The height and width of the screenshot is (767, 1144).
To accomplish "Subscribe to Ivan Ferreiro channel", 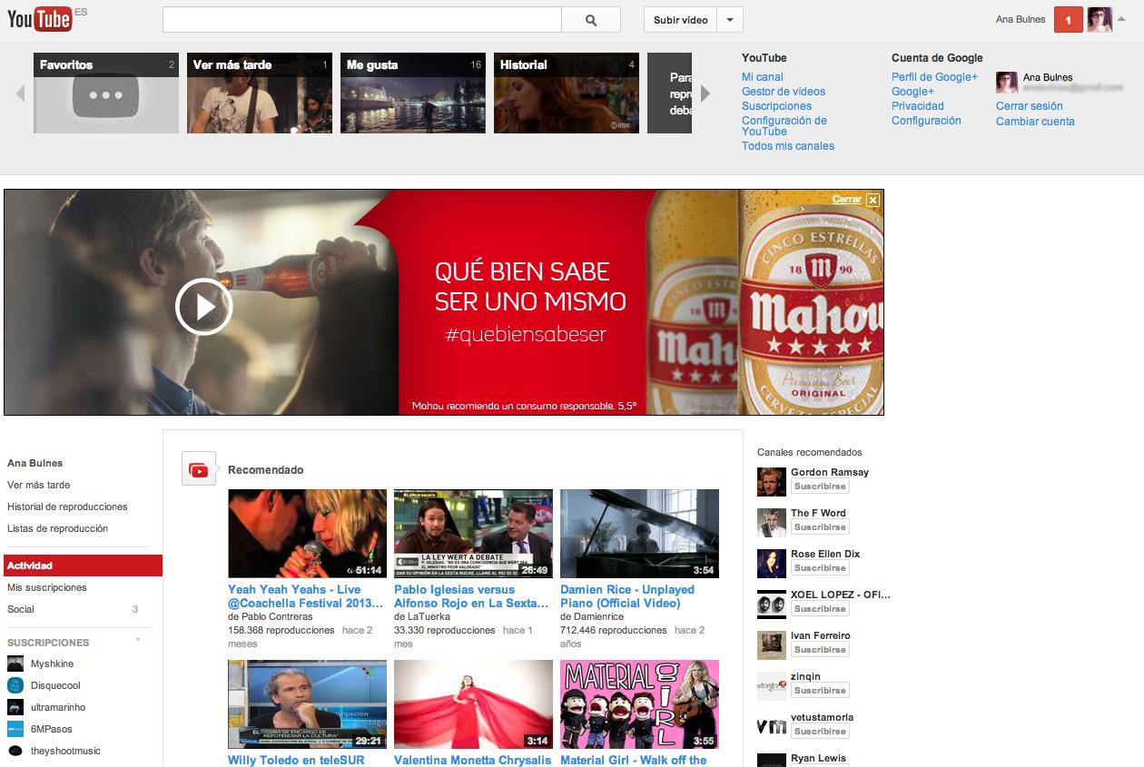I will (x=819, y=650).
